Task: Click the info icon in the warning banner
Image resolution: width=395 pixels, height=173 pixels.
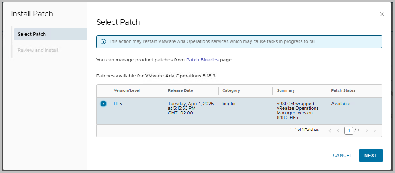Action: click(x=103, y=42)
